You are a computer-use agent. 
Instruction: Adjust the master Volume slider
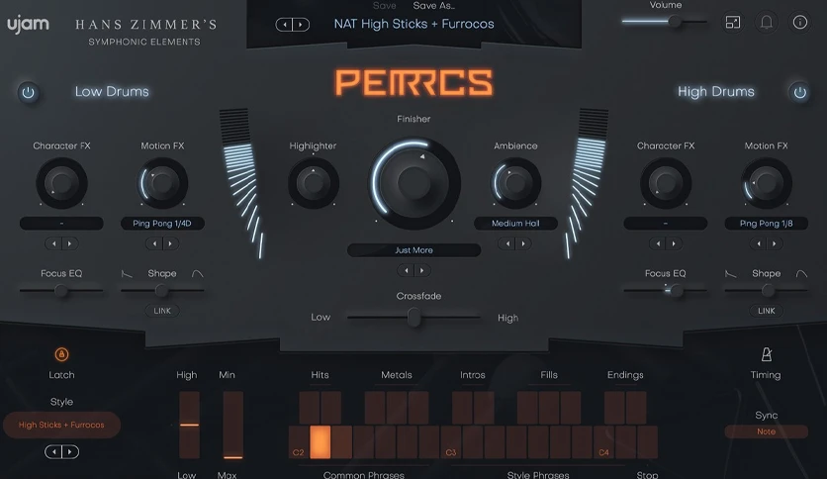coord(664,22)
